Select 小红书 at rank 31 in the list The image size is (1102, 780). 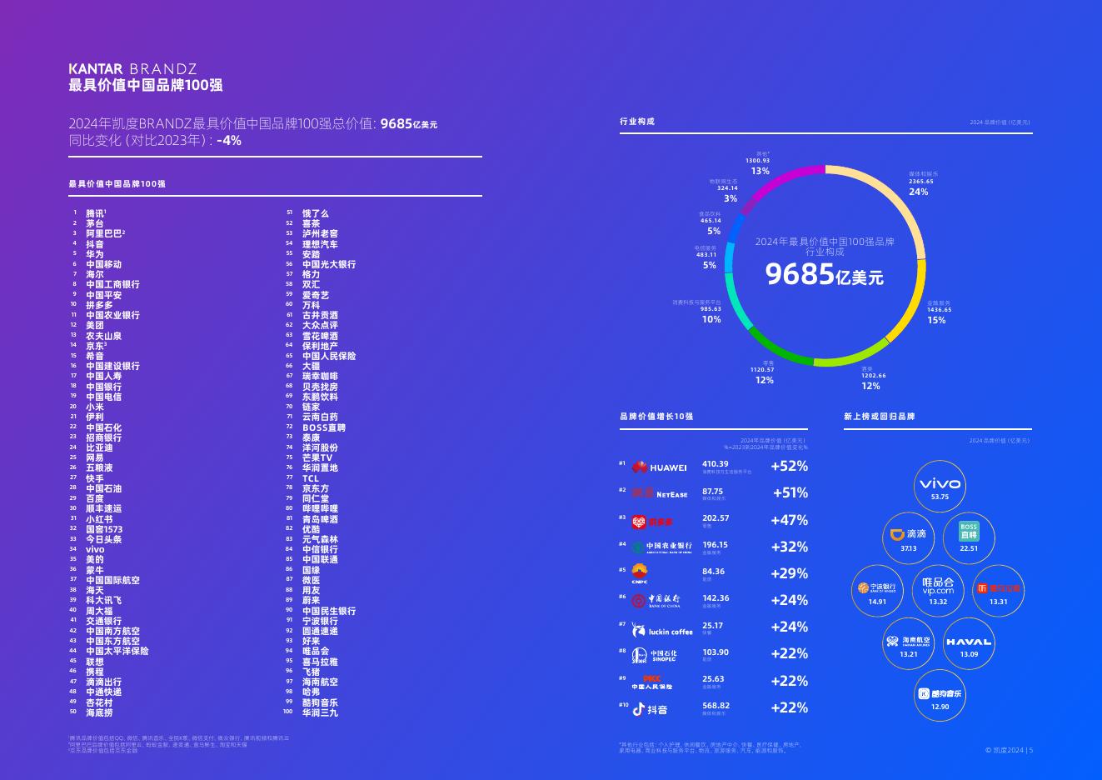coord(99,518)
